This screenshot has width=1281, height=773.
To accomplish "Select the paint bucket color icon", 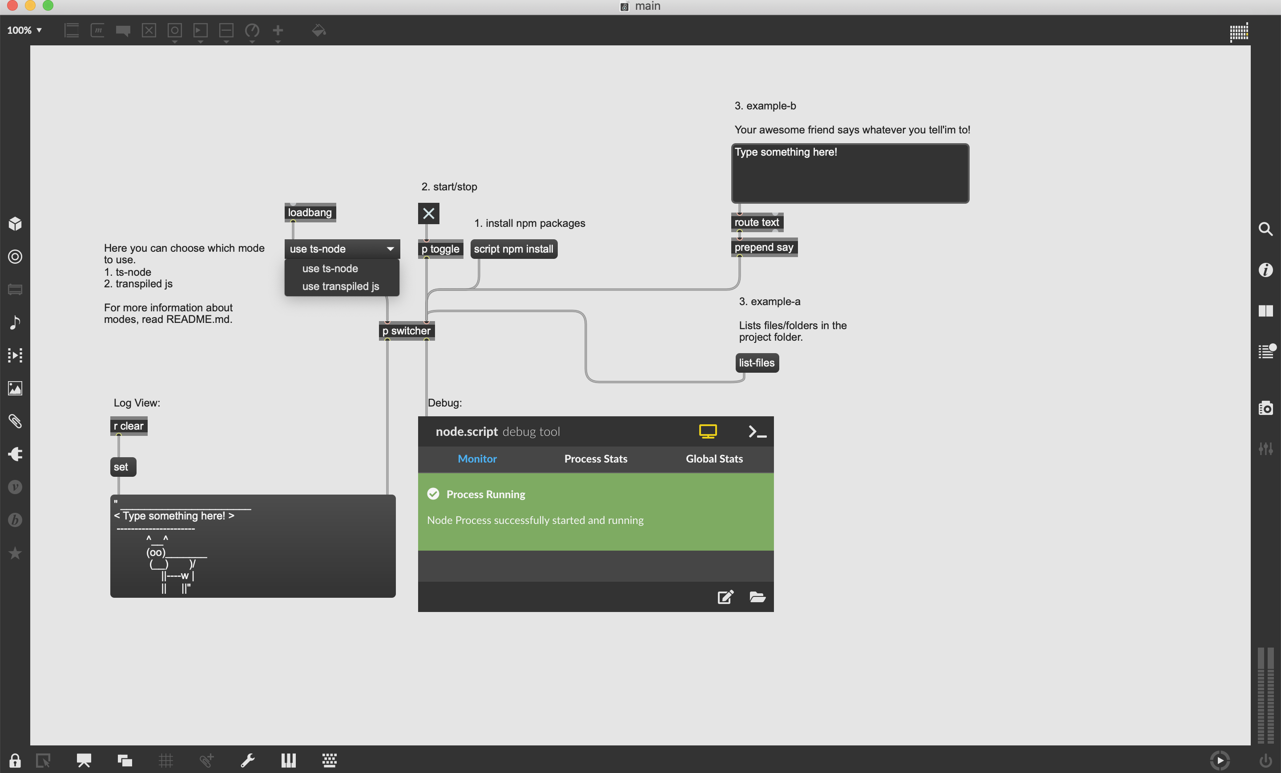I will (318, 31).
